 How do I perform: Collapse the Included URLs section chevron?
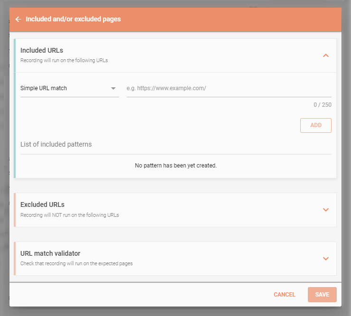tap(326, 56)
